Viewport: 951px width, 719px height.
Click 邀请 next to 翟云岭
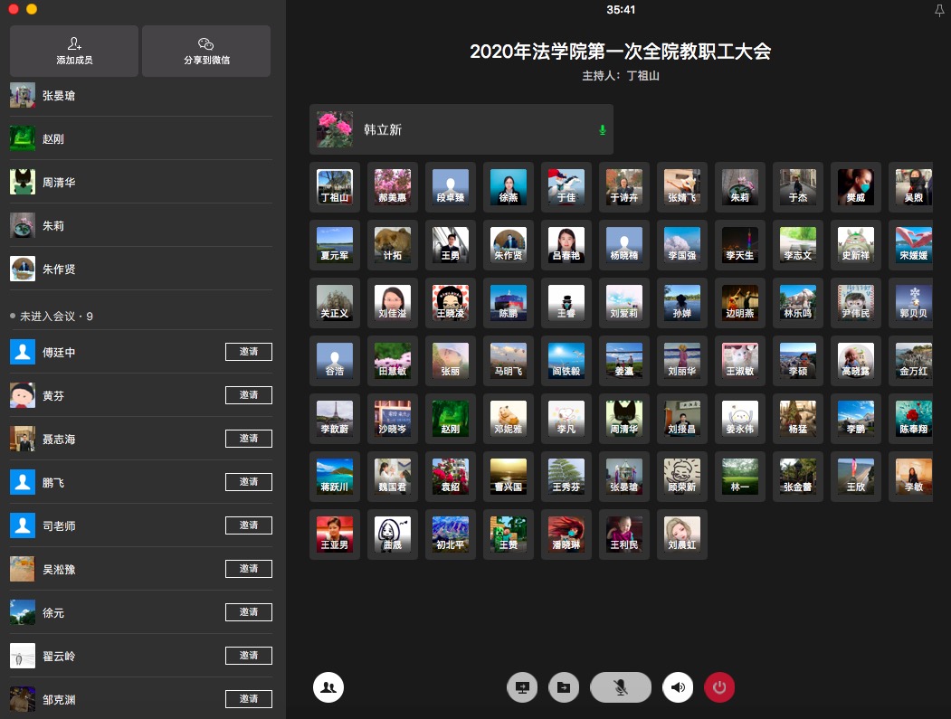[x=249, y=656]
